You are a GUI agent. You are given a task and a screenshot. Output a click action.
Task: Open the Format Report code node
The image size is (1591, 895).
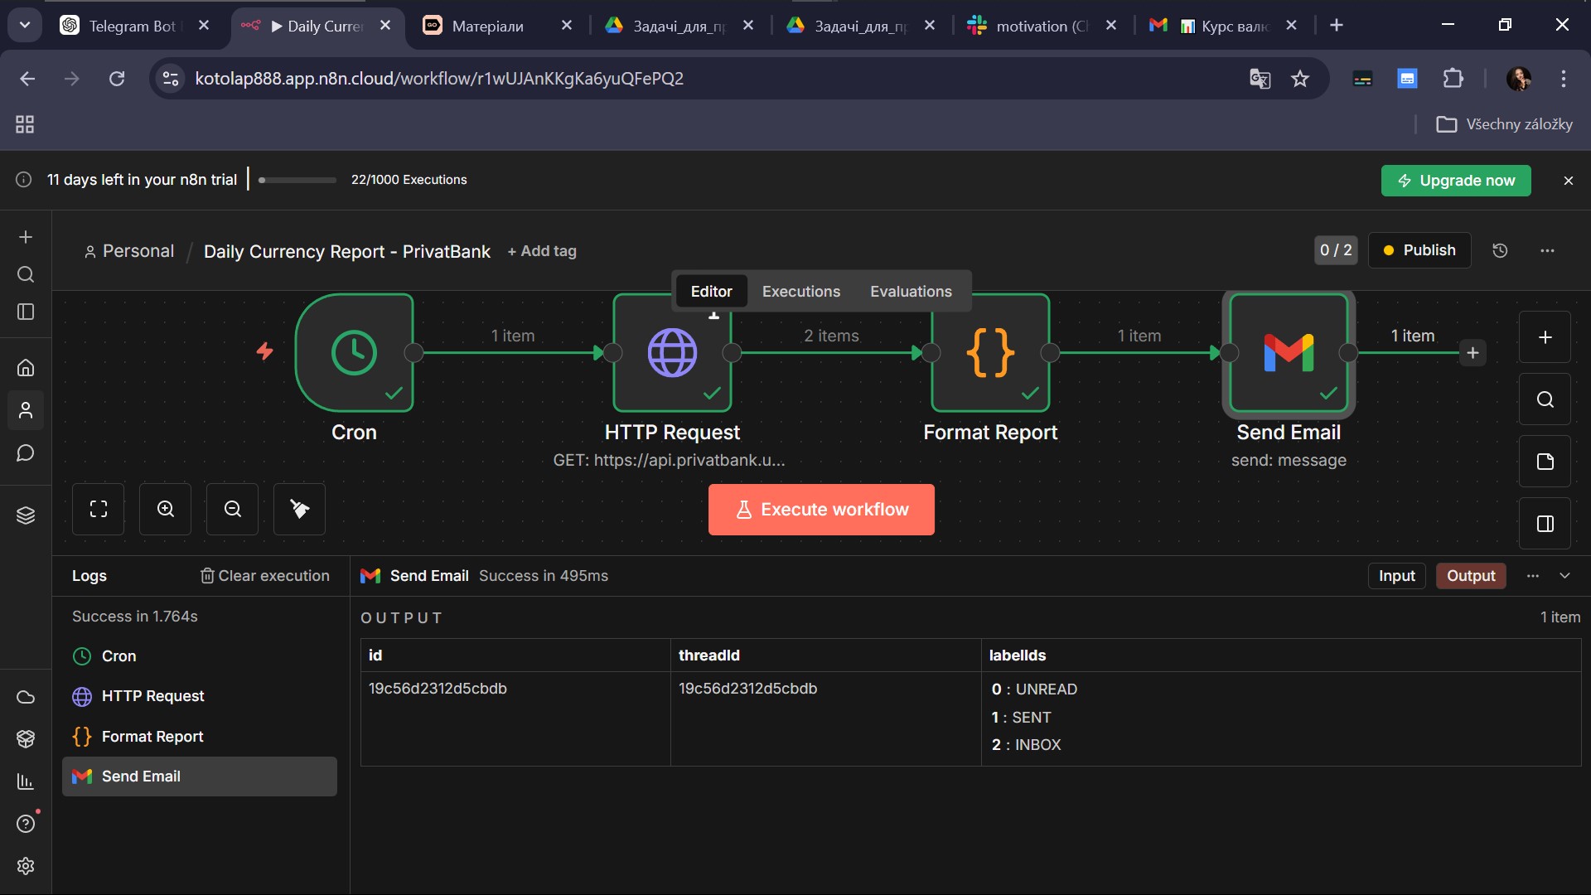click(990, 352)
